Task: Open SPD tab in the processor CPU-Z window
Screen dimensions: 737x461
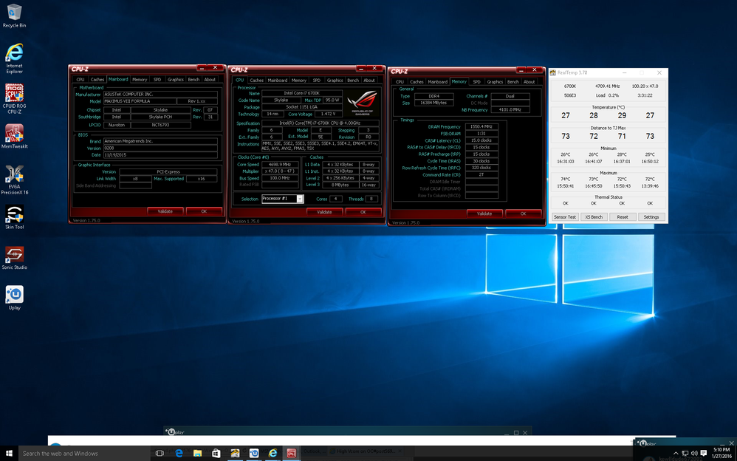Action: [317, 81]
